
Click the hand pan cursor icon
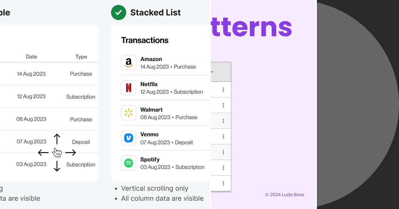point(57,153)
